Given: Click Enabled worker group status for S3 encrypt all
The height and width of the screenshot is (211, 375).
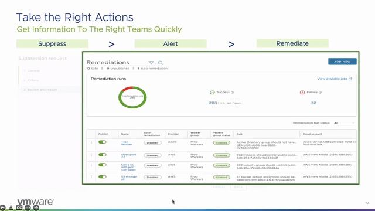Looking at the screenshot, I should [x=221, y=178].
